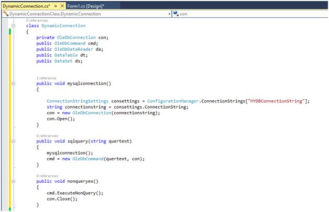Open the con member dropdown
Viewport: 329px width, 212px height.
(250, 14)
